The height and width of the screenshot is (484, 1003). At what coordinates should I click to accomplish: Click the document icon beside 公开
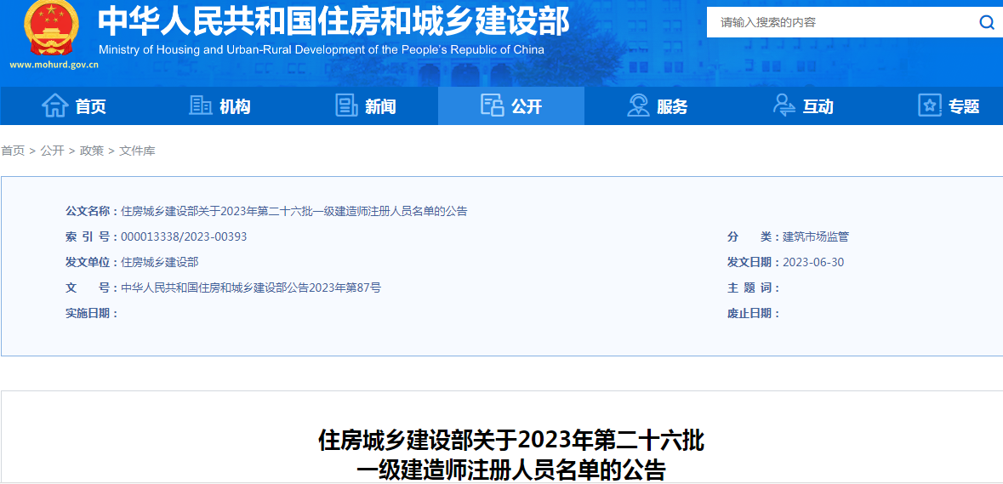pyautogui.click(x=492, y=105)
